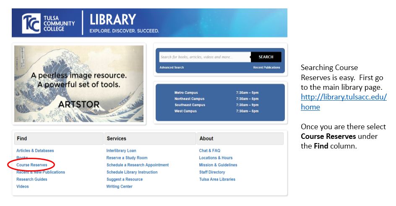Click the black SEARCH button
396x206 pixels.
click(x=266, y=57)
